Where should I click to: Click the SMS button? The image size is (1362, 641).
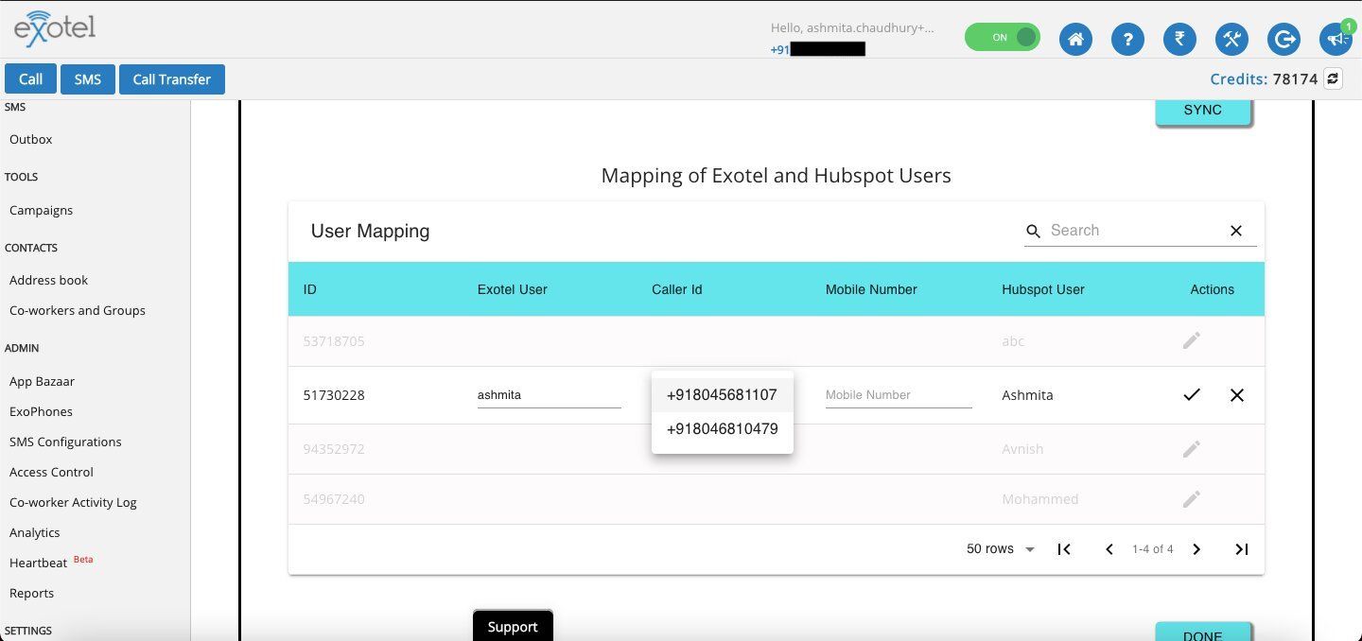87,79
